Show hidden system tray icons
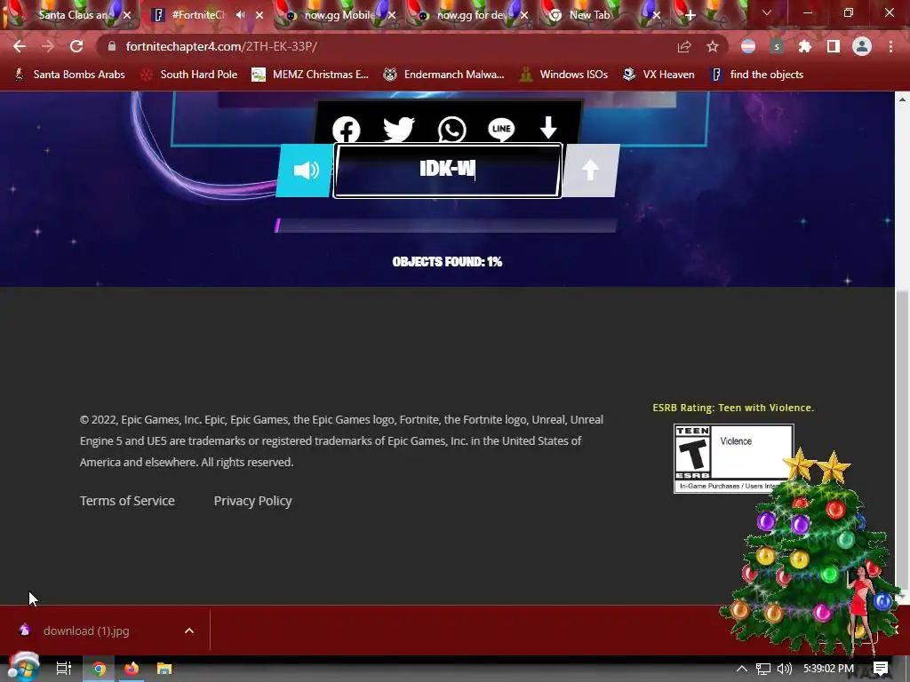The height and width of the screenshot is (682, 910). point(742,669)
